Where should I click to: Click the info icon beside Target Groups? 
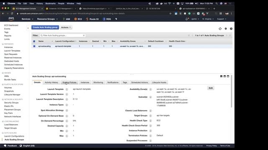[x=151, y=116]
